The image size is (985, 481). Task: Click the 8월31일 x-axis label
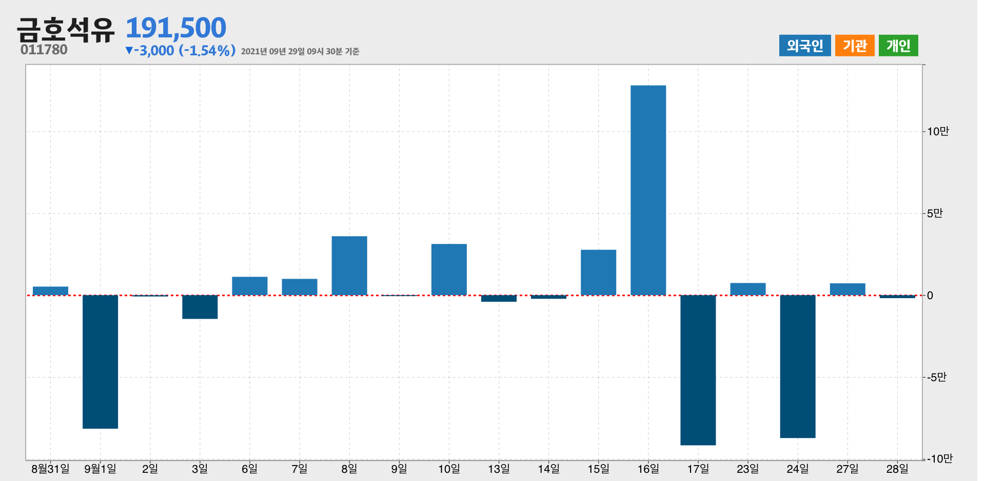coord(50,469)
